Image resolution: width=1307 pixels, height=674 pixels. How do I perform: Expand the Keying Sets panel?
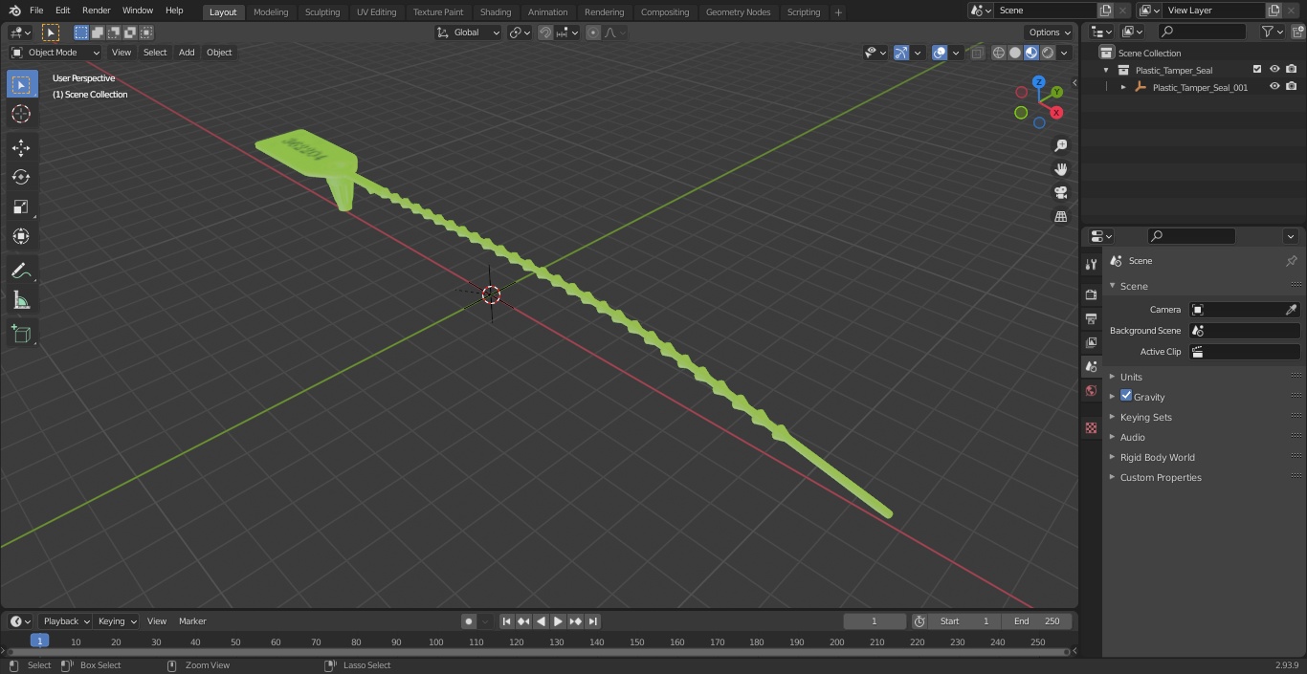click(1145, 417)
